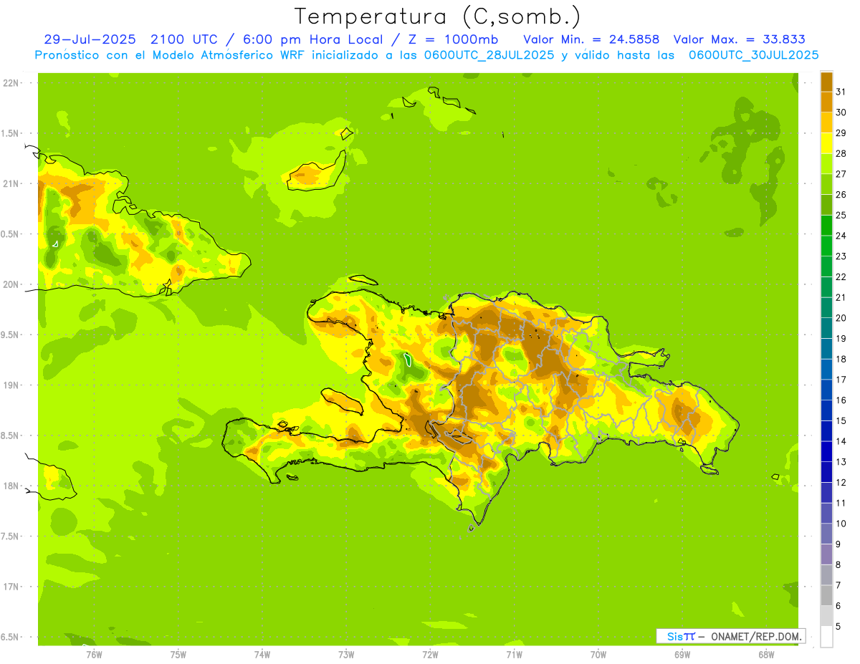Pick the blue swatch between 17 and 18
Screen dimensions: 860x664
click(x=827, y=369)
